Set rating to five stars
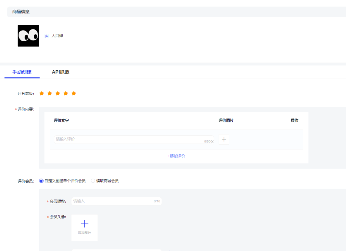The height and width of the screenshot is (251, 346). (x=74, y=93)
